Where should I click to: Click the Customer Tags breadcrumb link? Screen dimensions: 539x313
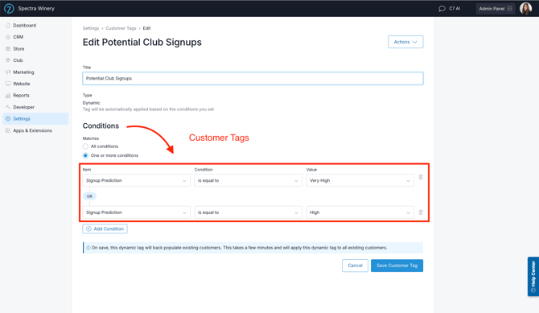[121, 28]
